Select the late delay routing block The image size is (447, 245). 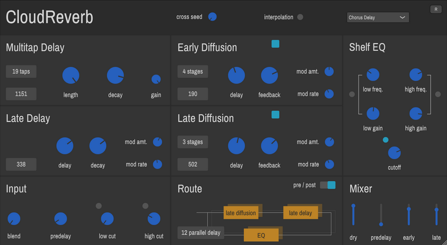pos(301,213)
